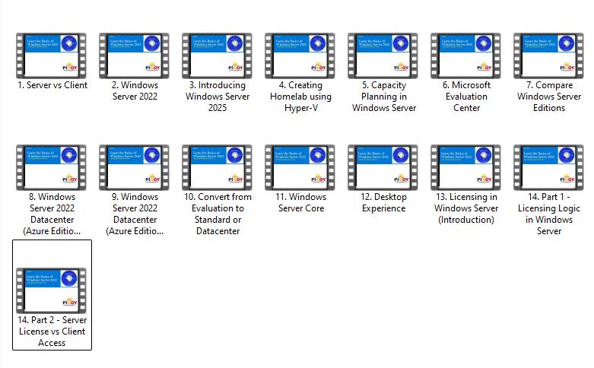The image size is (594, 368).
Task: Click '11. Windows Server Core' video icon
Action: click(x=300, y=167)
